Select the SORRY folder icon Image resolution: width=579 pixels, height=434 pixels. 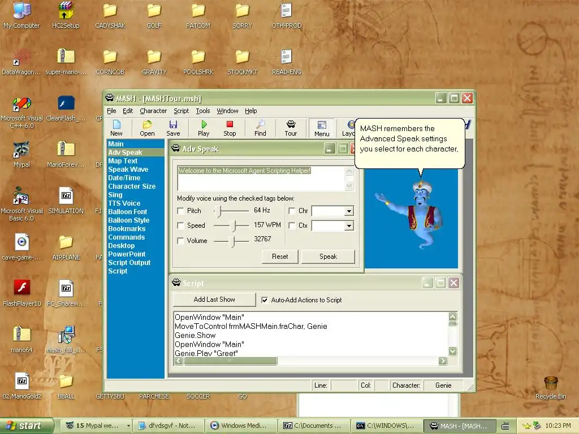242,15
